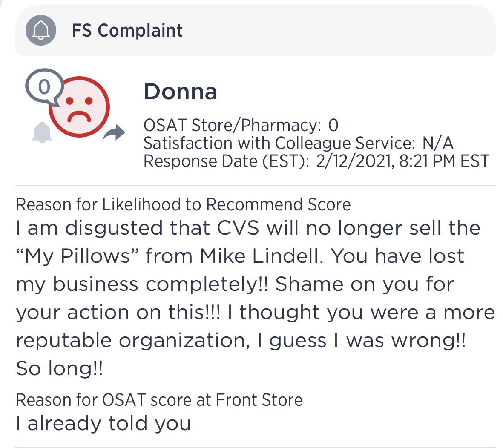This screenshot has height=448, width=503.
Task: Select the FS Complaint header title
Action: tap(127, 30)
